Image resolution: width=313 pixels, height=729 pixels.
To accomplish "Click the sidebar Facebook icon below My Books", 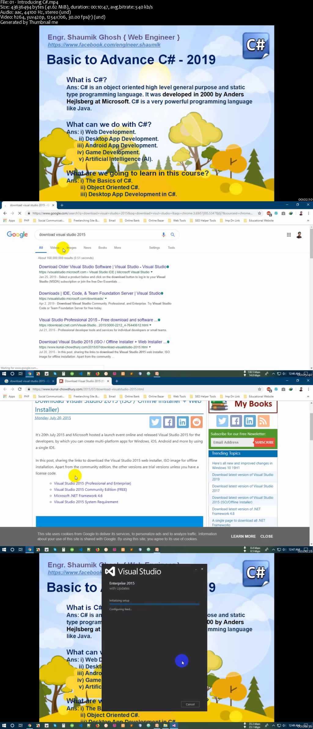I will pos(236,421).
